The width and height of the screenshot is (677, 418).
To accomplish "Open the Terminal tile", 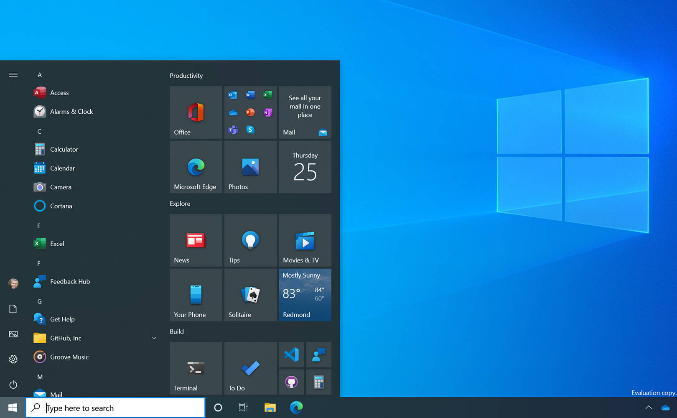I will coord(196,368).
